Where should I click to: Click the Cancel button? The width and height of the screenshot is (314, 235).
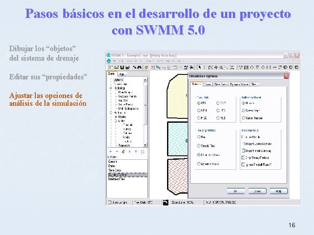click(257, 191)
